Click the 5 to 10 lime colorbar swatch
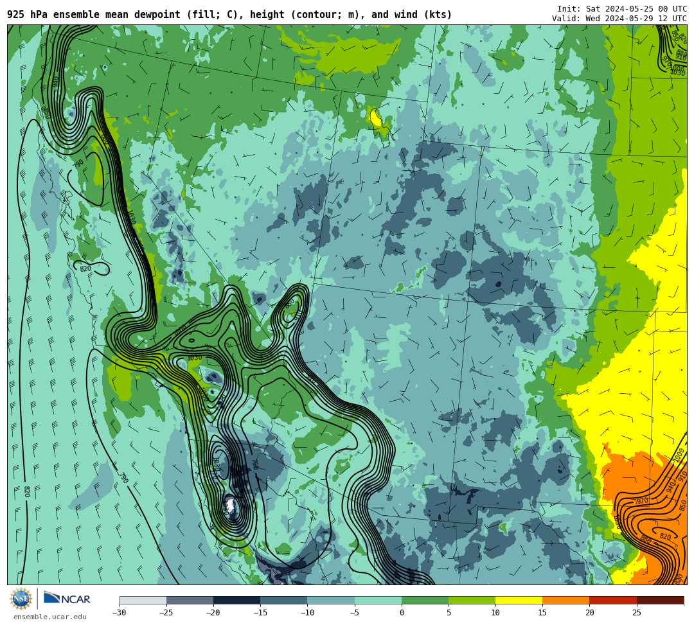The image size is (694, 625). tap(472, 600)
